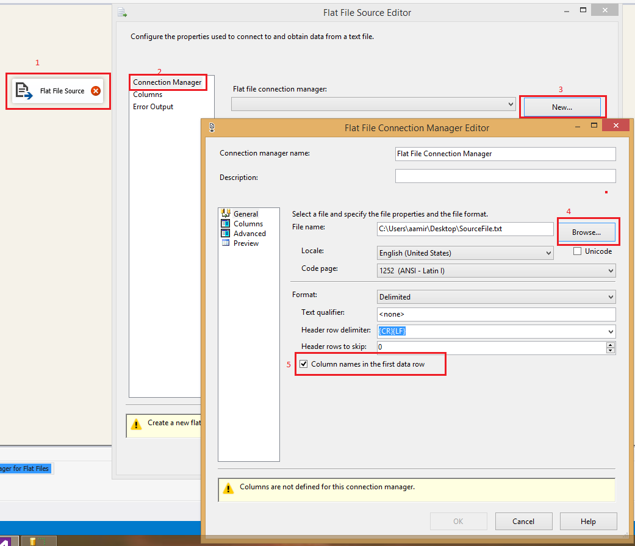Select Connection Manager in the left list
Viewport: 635px width, 546px height.
pos(168,82)
